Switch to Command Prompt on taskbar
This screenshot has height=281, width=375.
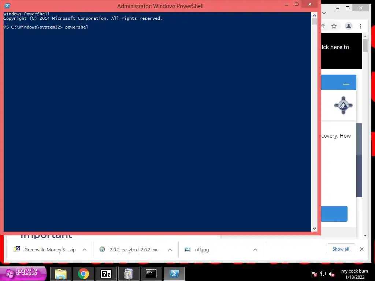pos(151,274)
